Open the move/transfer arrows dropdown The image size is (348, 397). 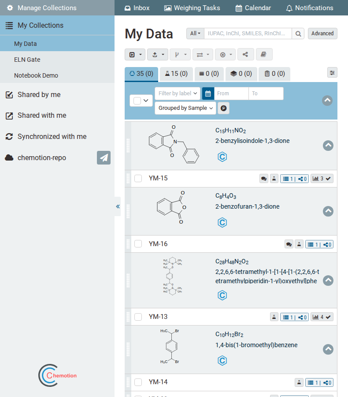coord(203,54)
